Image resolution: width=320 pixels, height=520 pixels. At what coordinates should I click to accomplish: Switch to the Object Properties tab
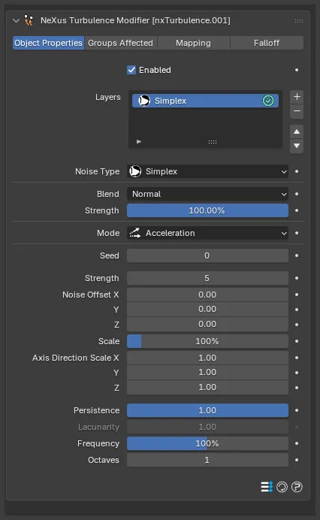click(x=48, y=43)
